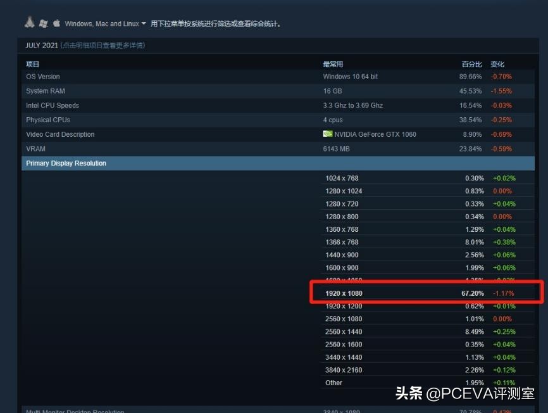
Task: Expand the Intel CPU Speeds row
Action: 52,105
